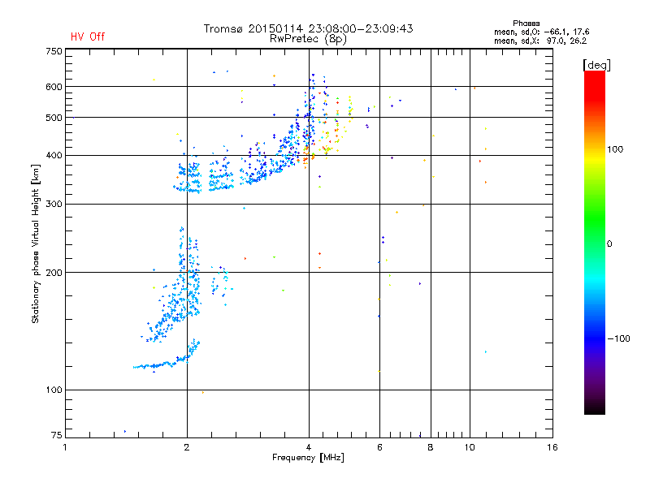Click the y-axis tick label '600'
This screenshot has width=650, height=487.
pos(54,87)
